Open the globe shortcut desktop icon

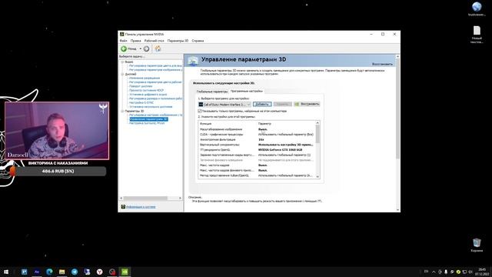(477, 8)
